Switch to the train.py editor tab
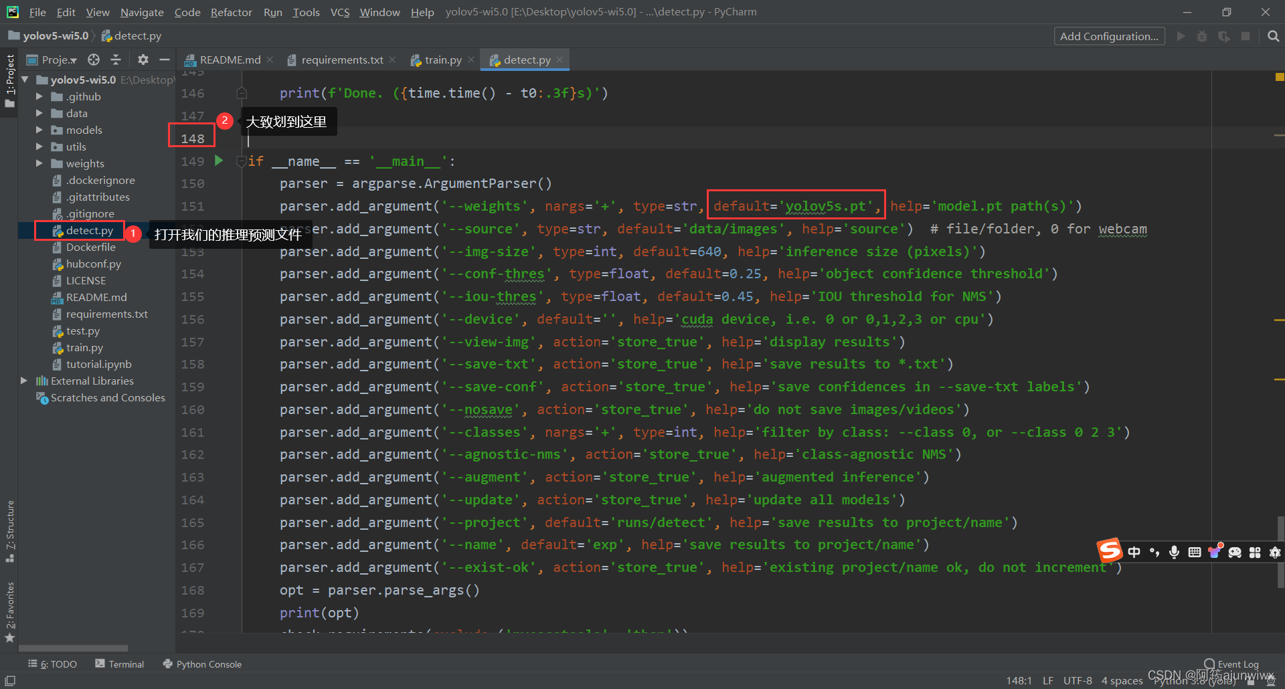Image resolution: width=1285 pixels, height=689 pixels. click(x=442, y=60)
